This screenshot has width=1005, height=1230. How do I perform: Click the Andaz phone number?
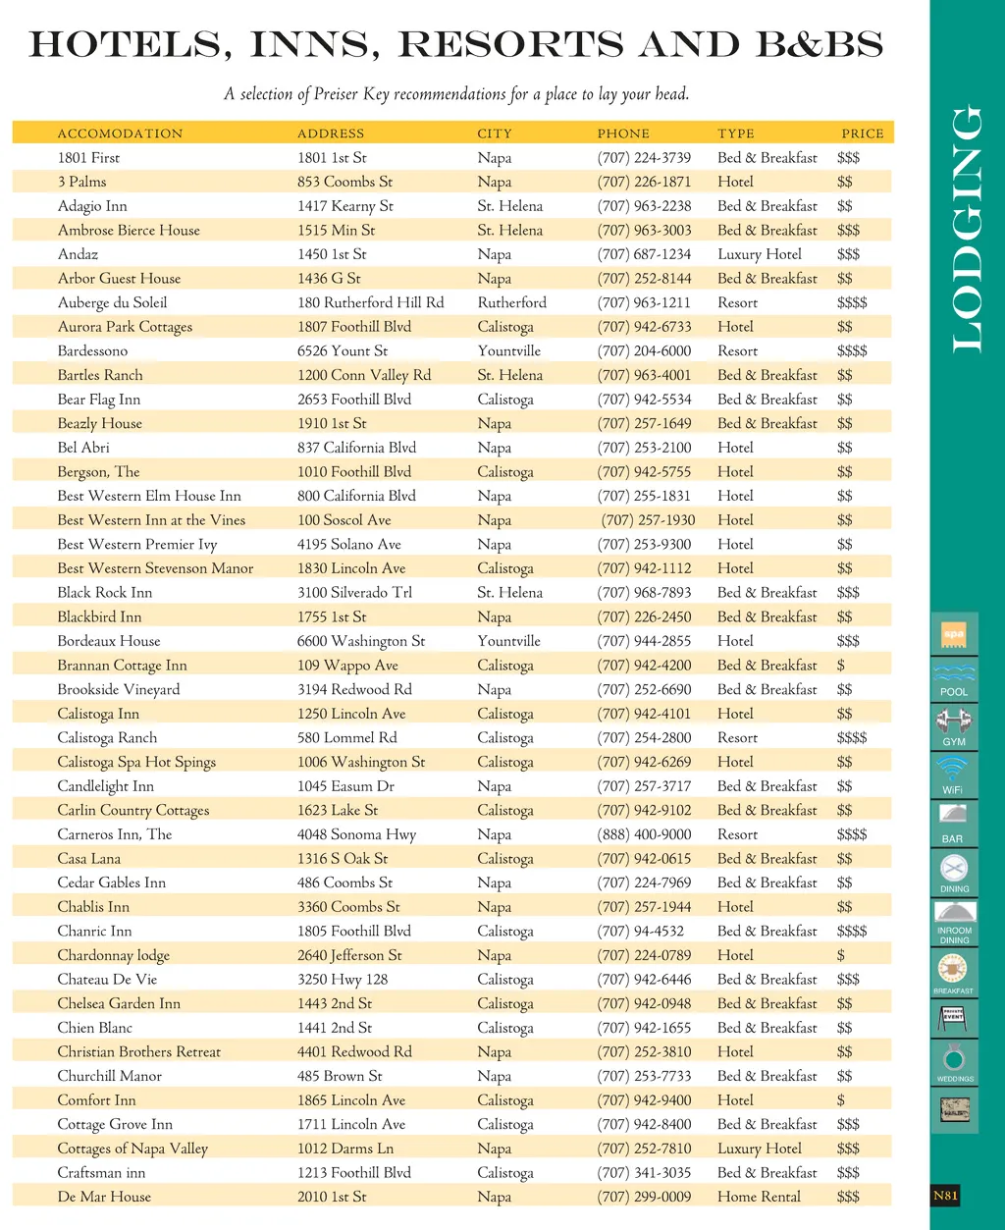(x=644, y=254)
